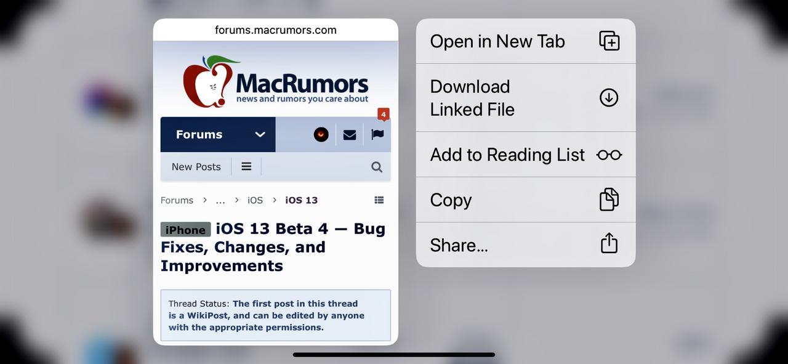The width and height of the screenshot is (788, 364).
Task: Select Add to Reading List
Action: [526, 155]
